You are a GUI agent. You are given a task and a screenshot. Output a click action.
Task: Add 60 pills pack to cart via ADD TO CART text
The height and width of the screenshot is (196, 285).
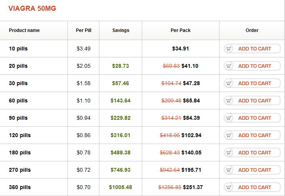click(255, 101)
